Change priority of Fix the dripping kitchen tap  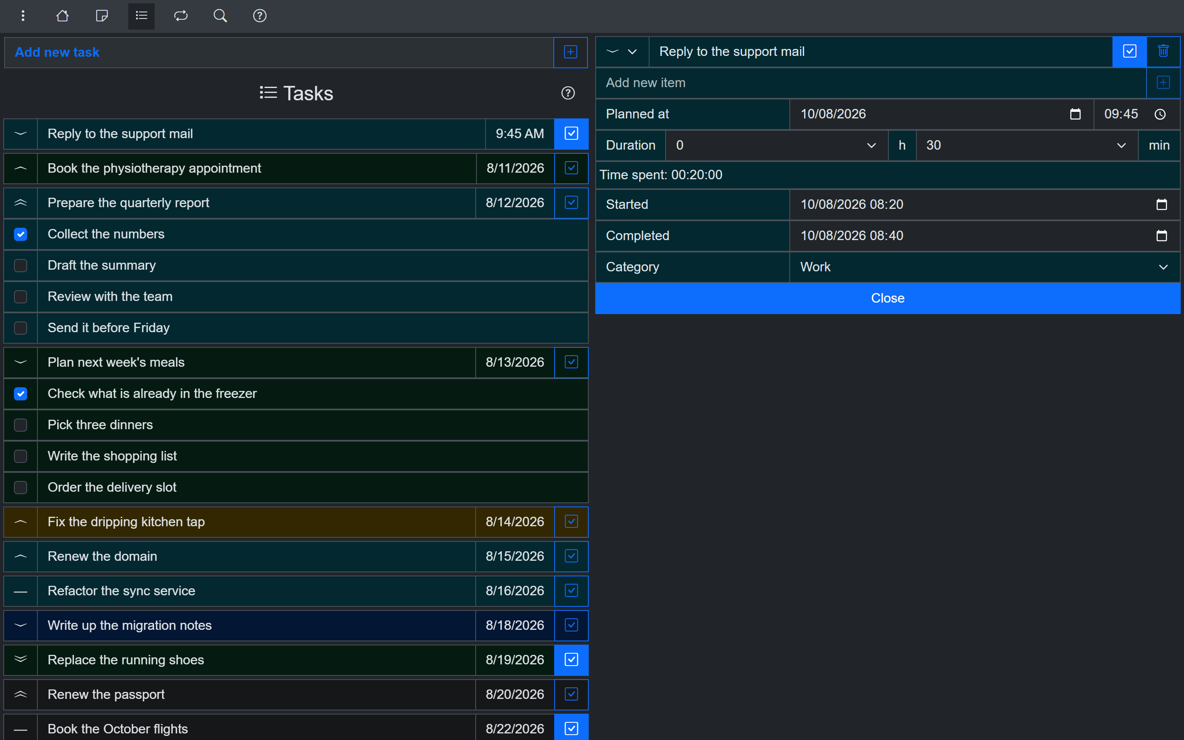pos(21,522)
